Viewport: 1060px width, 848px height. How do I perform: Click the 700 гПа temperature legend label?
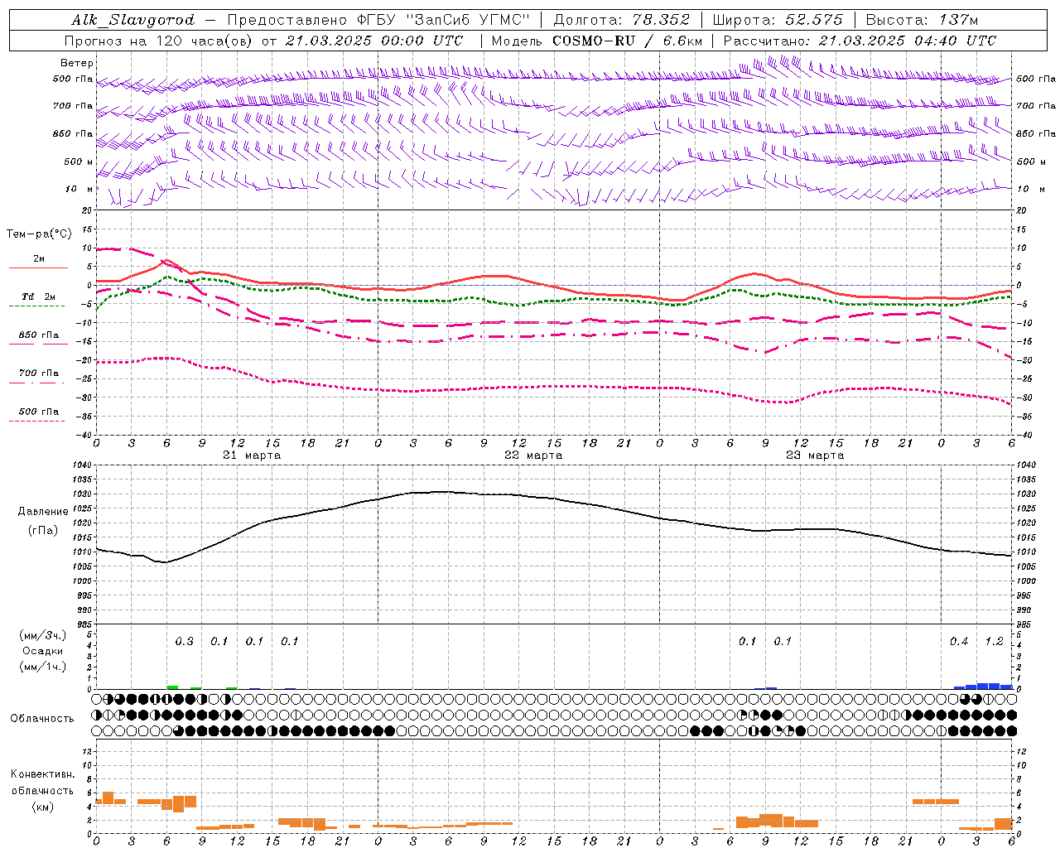pos(39,373)
